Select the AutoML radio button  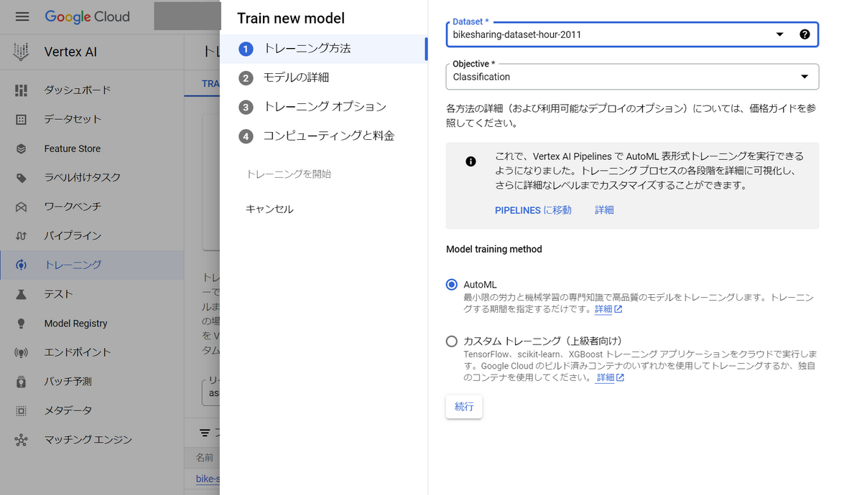click(451, 285)
